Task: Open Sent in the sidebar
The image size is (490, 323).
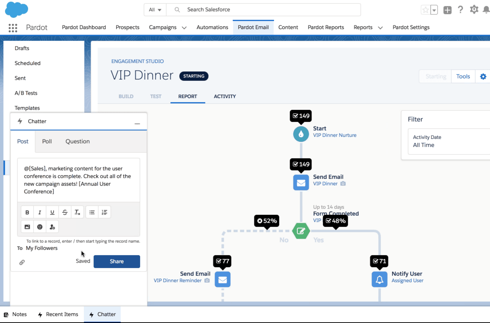Action: [20, 78]
